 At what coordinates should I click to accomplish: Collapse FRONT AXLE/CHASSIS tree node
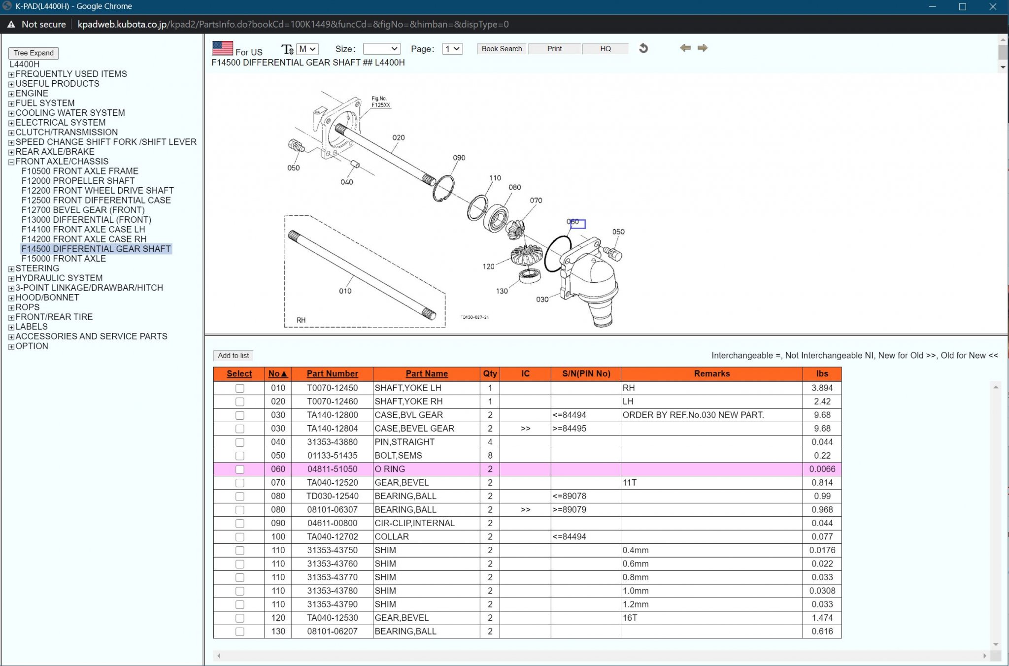coord(11,162)
